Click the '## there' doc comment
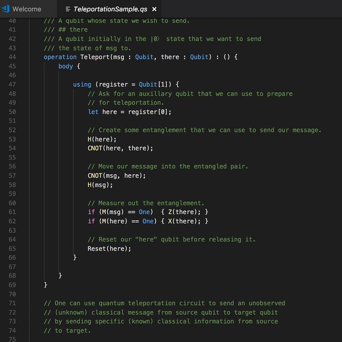Screen dimensions: 342x342 (66, 29)
